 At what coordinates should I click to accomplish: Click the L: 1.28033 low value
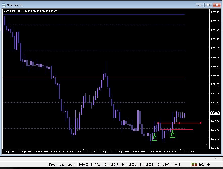pyautogui.click(x=146, y=165)
